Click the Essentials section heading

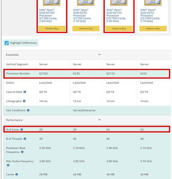[x=12, y=55]
